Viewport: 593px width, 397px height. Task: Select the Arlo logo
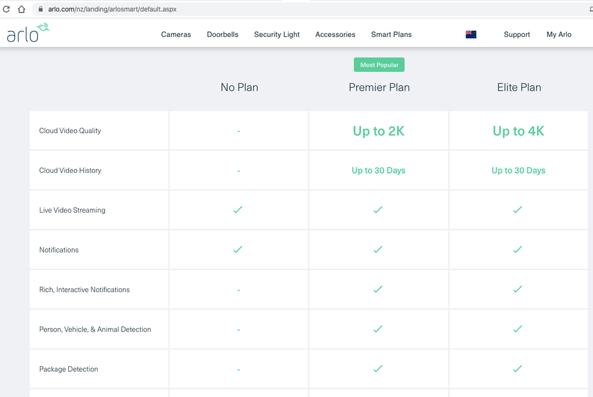point(27,33)
